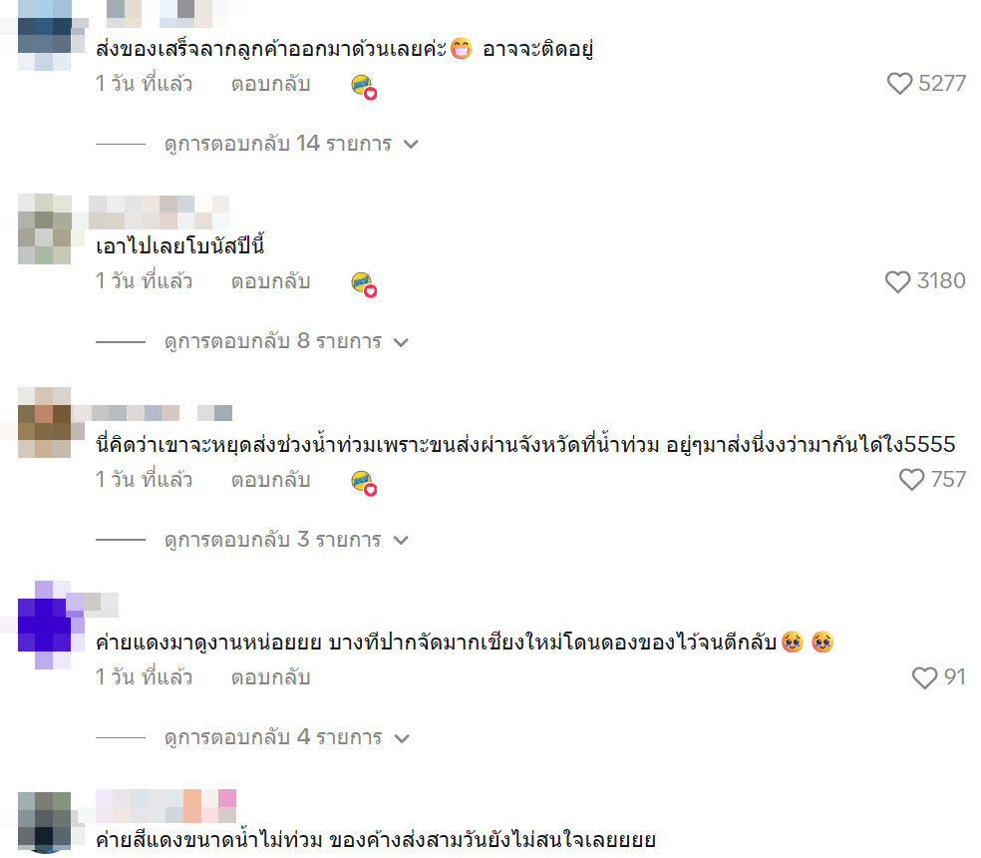Reply to the comment with 5277 likes
This screenshot has width=981, height=858.
(x=271, y=84)
